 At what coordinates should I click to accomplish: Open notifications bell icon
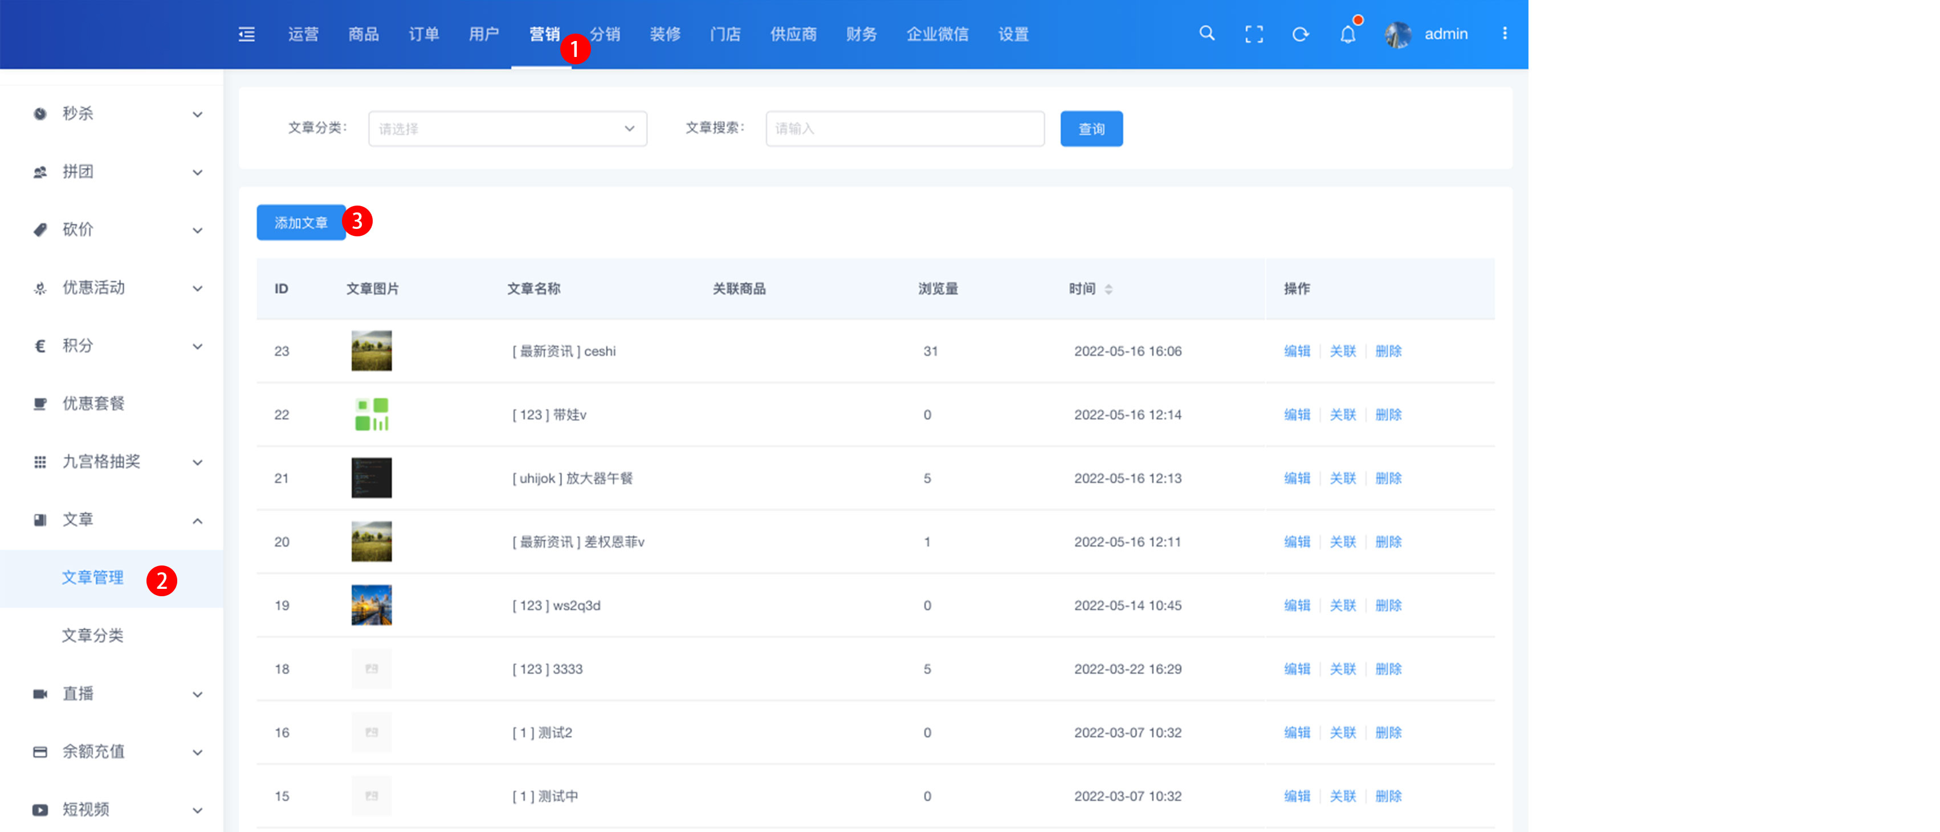click(x=1347, y=35)
